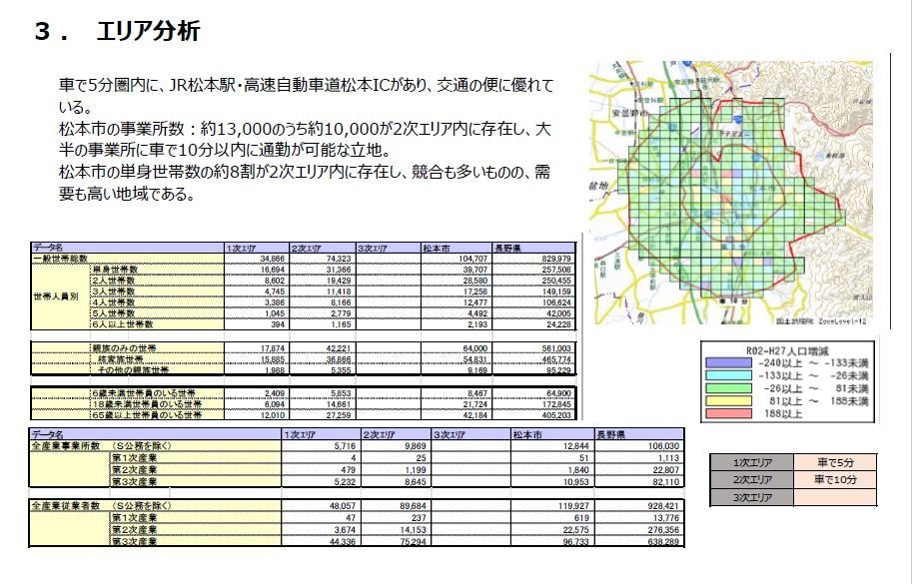Select the value '74,323' under 2次エリア
Screen dimensions: 912x584
[338, 259]
